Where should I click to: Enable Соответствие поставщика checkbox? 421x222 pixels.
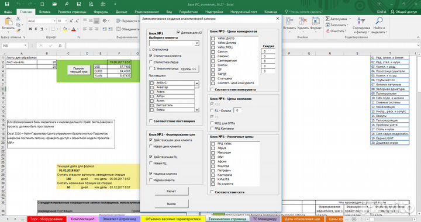coord(151,121)
